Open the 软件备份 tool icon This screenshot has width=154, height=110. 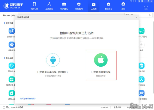pyautogui.click(x=141, y=93)
